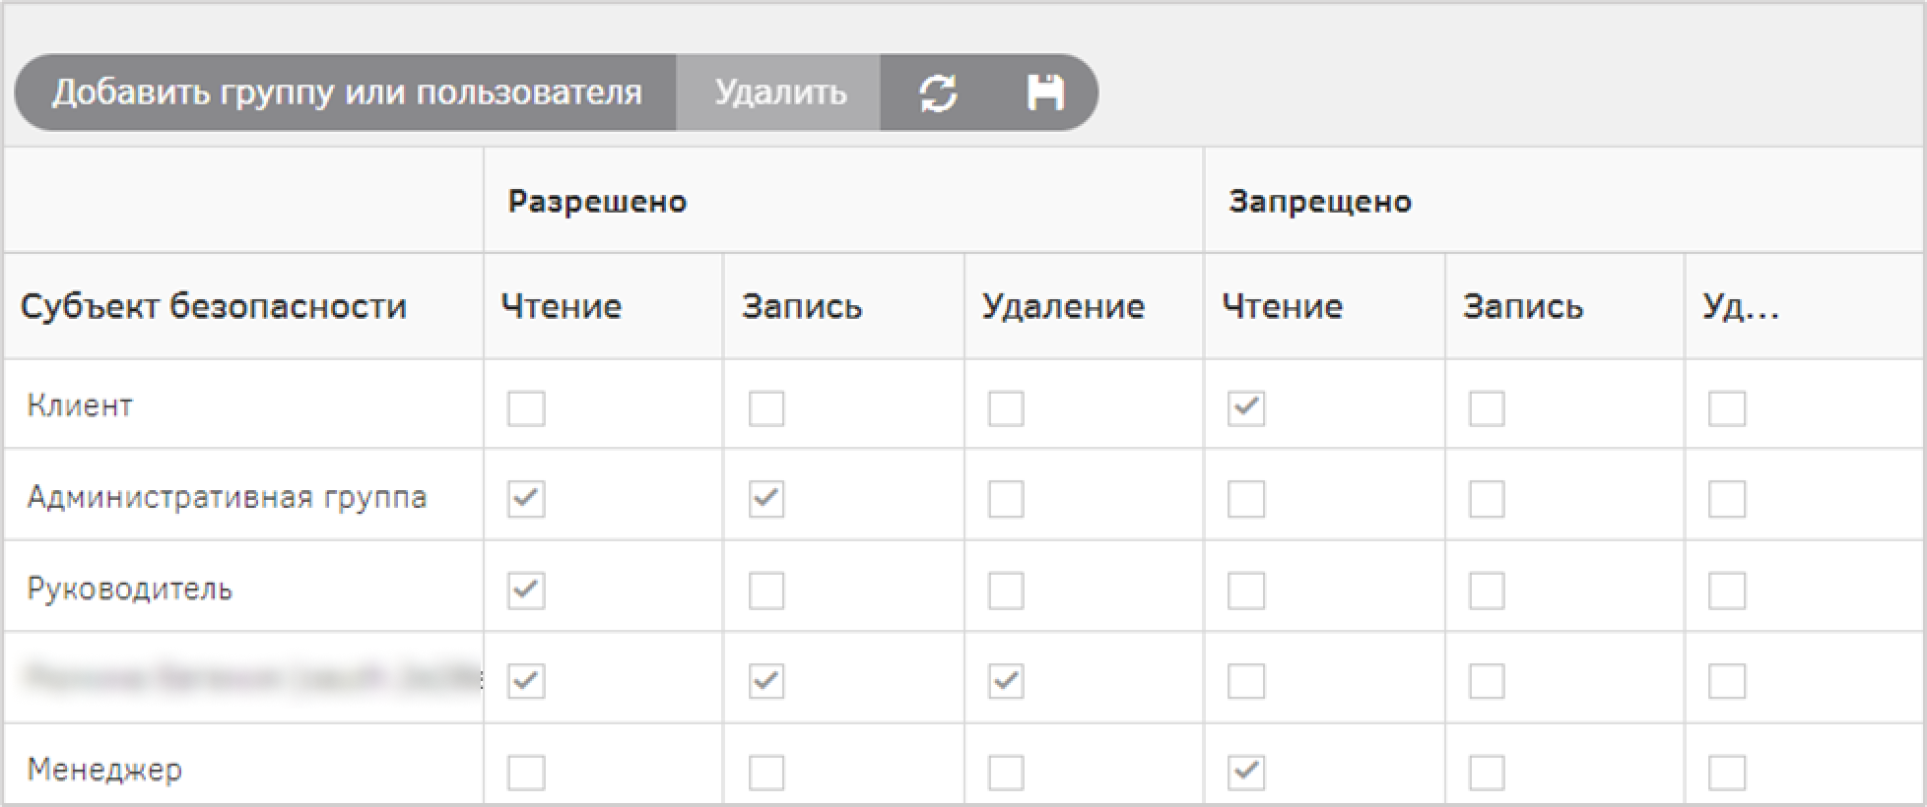
Task: Uncheck allowed Удаление for the blurred user row
Action: pos(1006,681)
